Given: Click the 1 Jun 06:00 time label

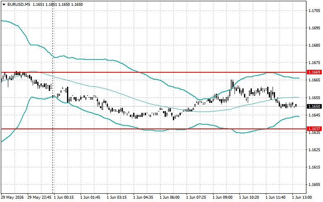Looking at the screenshot, I should 170,197.
